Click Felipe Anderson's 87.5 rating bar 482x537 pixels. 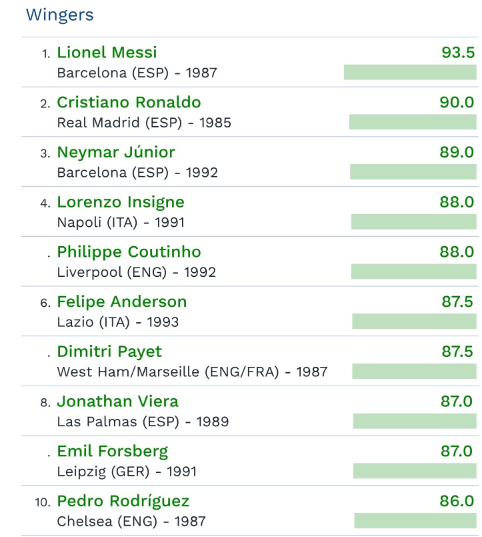coord(414,322)
